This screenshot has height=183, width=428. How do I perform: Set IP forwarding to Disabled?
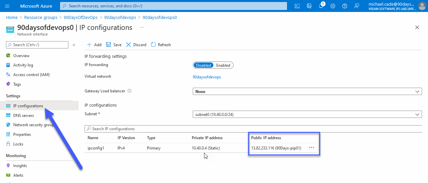tap(203, 65)
